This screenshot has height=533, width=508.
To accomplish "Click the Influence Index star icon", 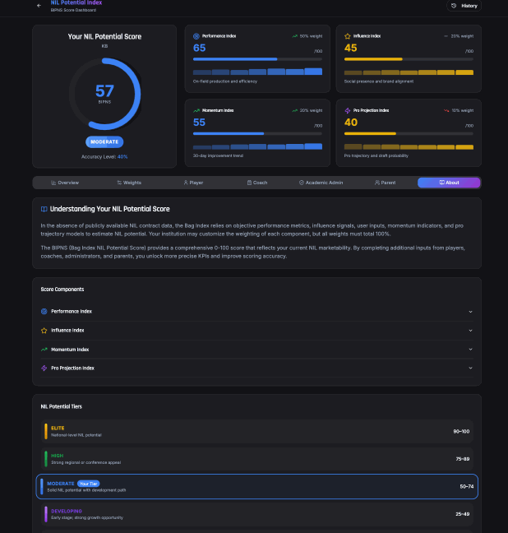I will click(348, 36).
